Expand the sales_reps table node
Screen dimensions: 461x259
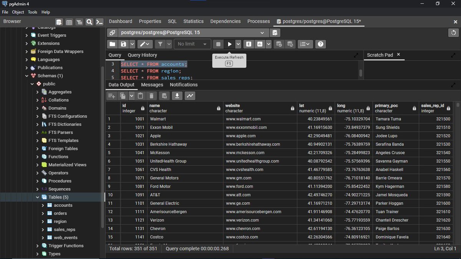43,229
